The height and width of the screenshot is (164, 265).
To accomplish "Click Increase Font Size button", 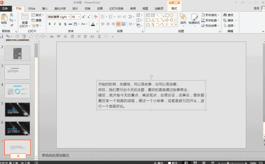I will click(84, 17).
